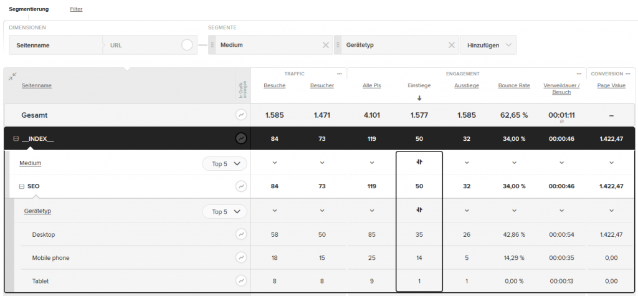Collapse the SEO row

(22, 186)
